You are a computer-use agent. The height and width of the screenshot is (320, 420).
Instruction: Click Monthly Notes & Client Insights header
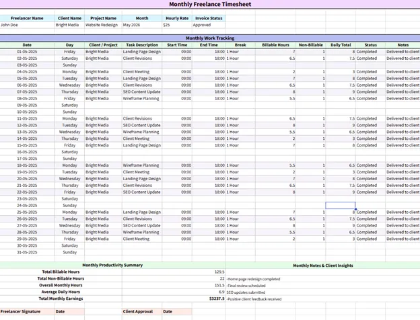pyautogui.click(x=323, y=266)
